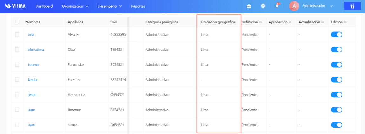Check the box for Ana Alvarez

17,35
